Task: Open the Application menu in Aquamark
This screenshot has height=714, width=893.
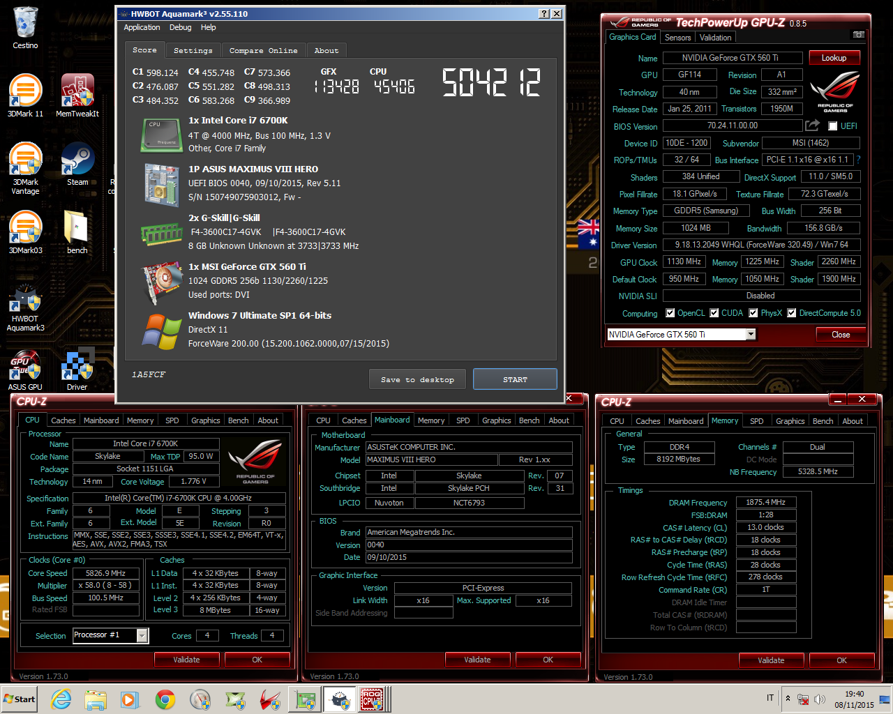Action: click(x=142, y=27)
